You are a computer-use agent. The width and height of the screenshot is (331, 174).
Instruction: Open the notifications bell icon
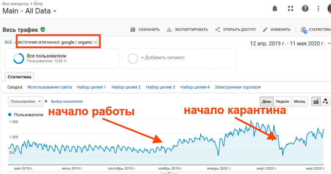click(275, 8)
